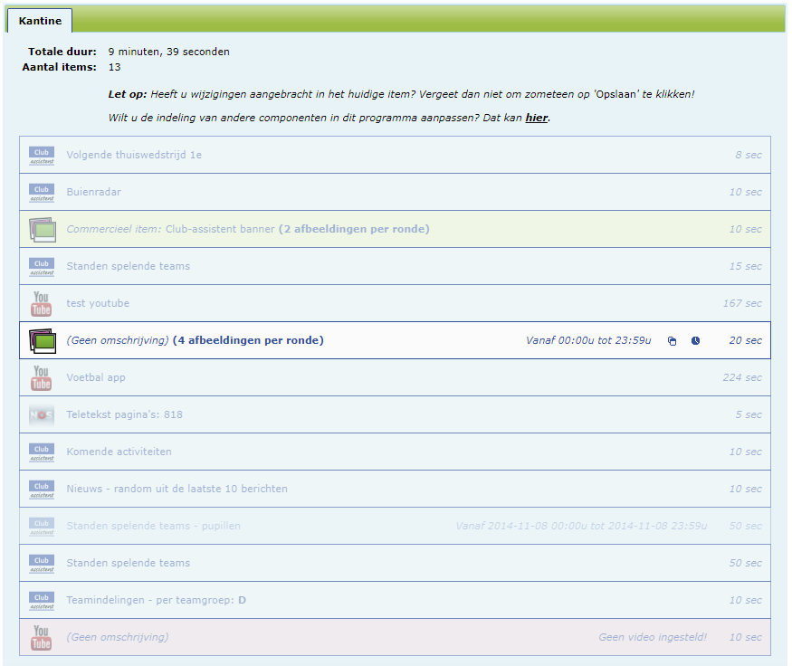Click the '(4 afbeeldingen per ronde)' text
This screenshot has width=792, height=666.
click(x=248, y=340)
